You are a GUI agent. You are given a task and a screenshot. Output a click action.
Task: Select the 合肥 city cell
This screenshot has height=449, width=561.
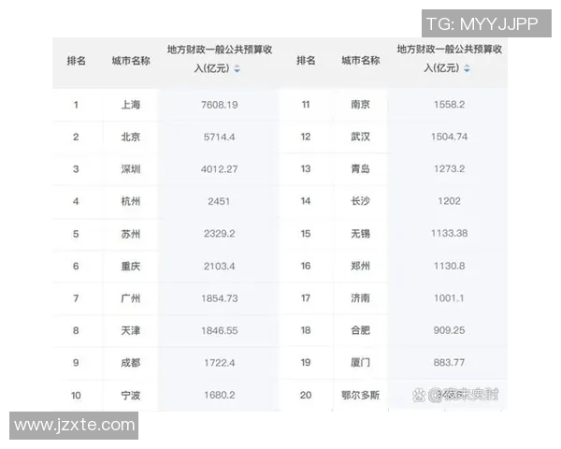pos(360,330)
